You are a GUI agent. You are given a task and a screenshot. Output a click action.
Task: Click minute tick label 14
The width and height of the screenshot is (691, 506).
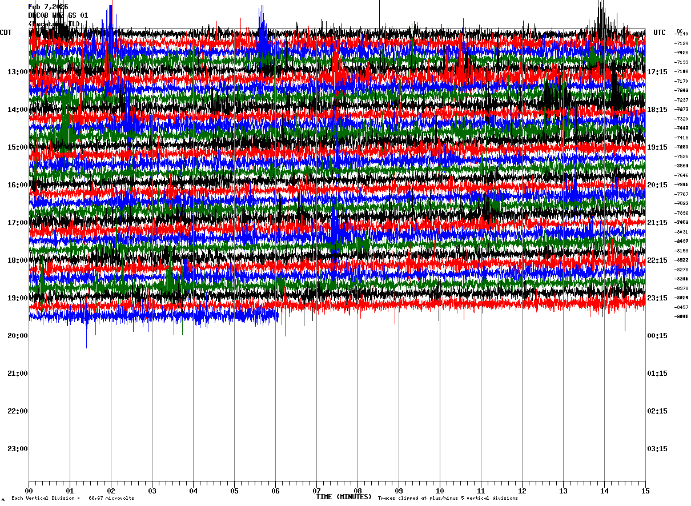coord(604,491)
